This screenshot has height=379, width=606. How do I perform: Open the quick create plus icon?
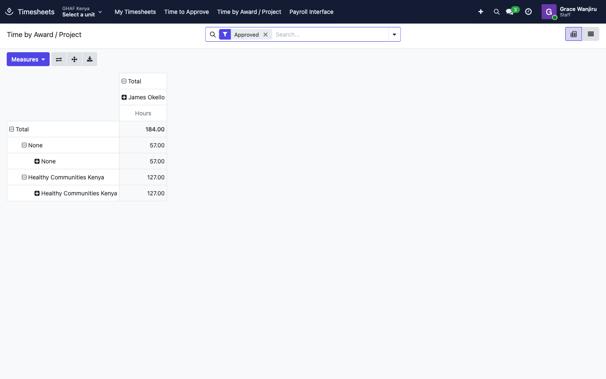[x=481, y=12]
